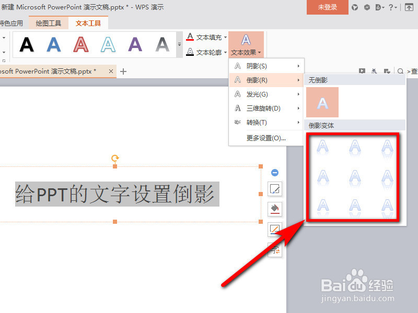Image resolution: width=418 pixels, height=313 pixels.
Task: Select the purple WordArt preset style
Action: coord(134,45)
